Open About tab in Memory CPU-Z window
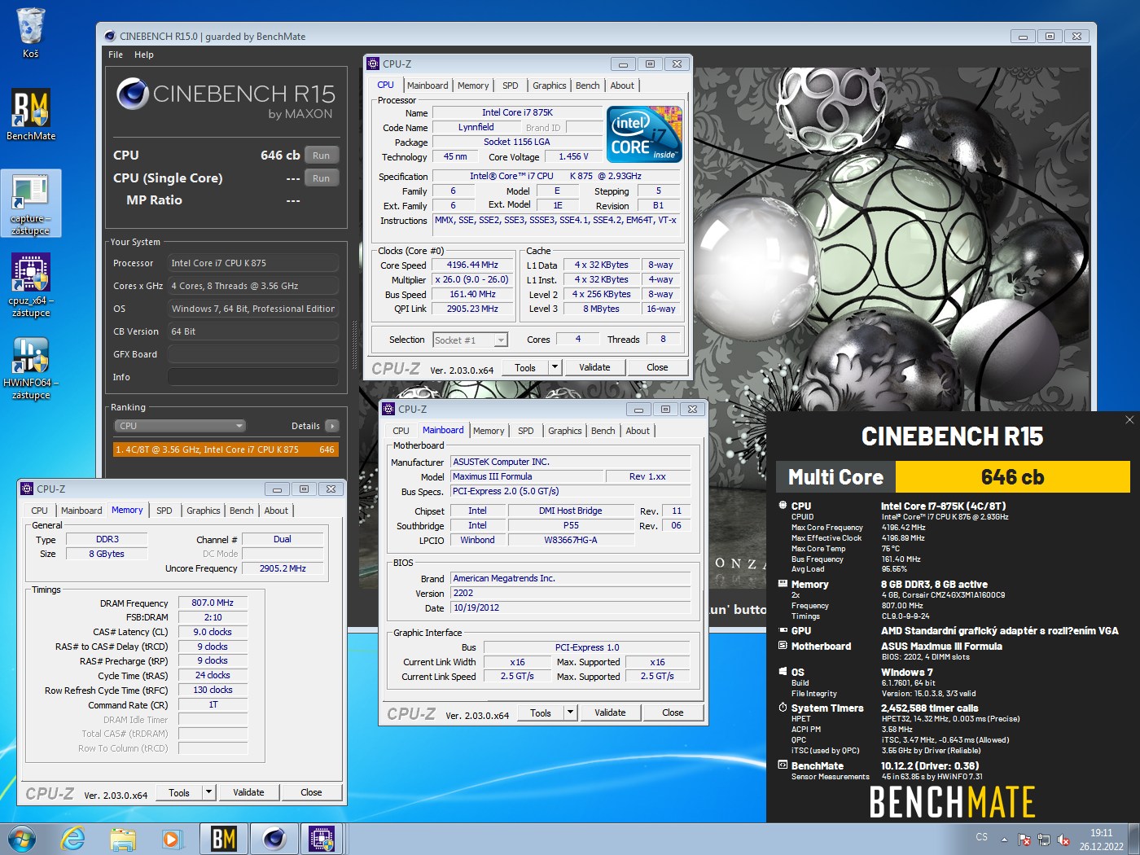1140x855 pixels. (x=276, y=511)
